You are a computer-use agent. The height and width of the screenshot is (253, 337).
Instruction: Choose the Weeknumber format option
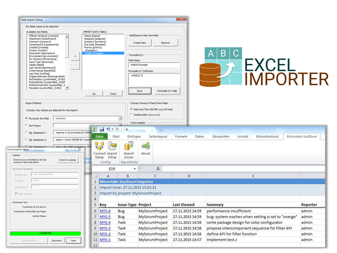click(131, 115)
